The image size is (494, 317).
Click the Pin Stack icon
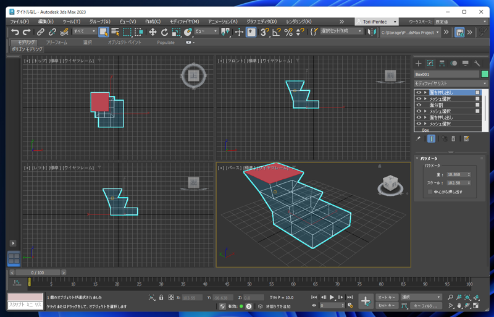(x=419, y=138)
